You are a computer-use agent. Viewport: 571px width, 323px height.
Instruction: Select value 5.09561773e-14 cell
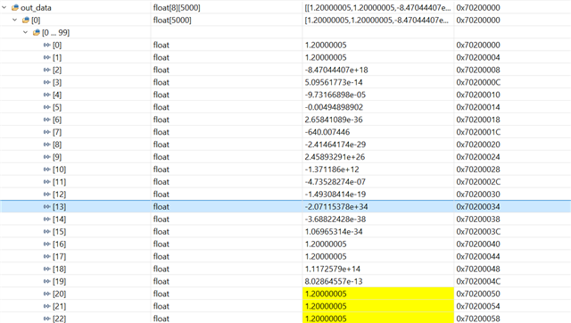click(x=334, y=82)
